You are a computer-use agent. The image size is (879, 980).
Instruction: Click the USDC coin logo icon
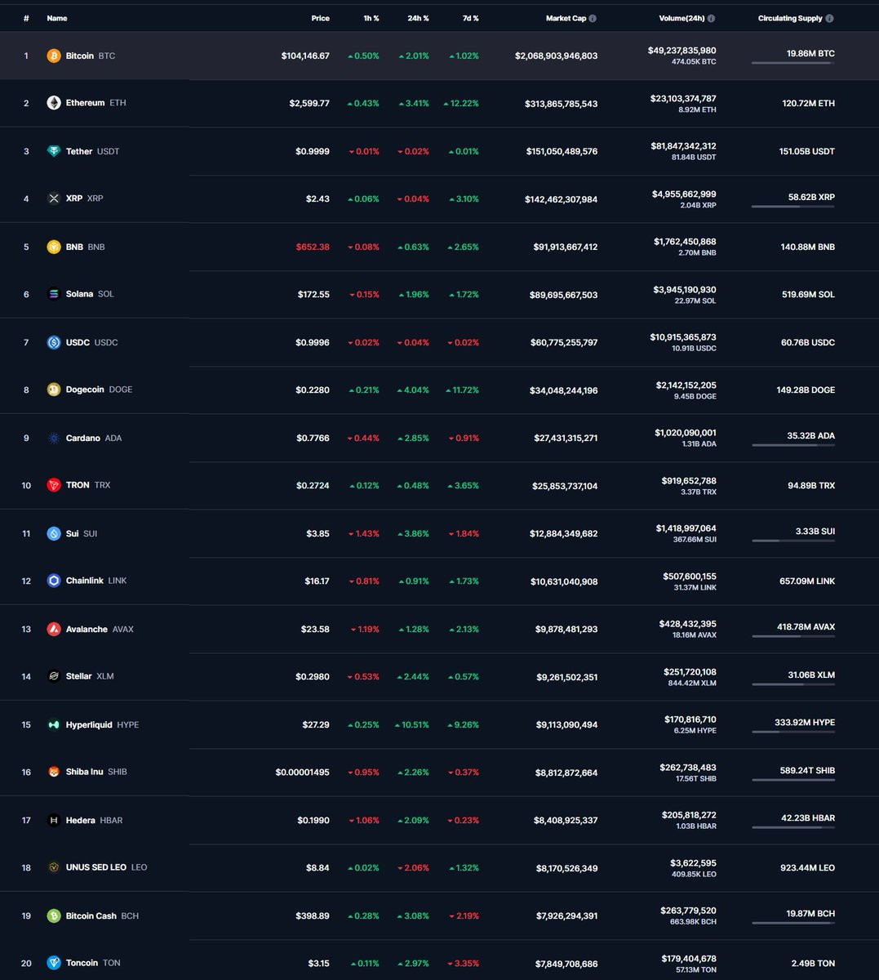click(54, 342)
